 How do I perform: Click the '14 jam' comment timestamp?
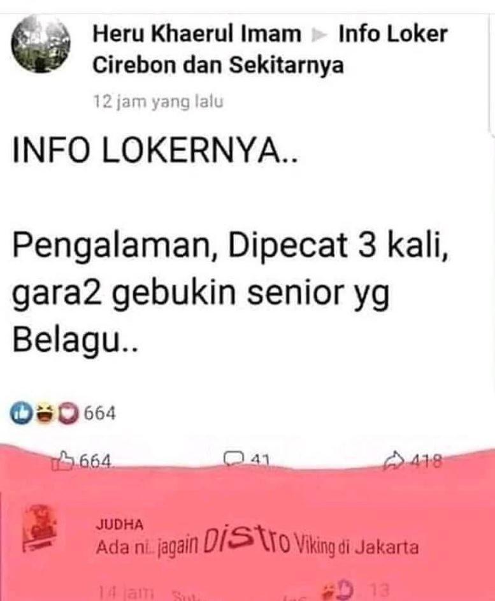pyautogui.click(x=126, y=593)
